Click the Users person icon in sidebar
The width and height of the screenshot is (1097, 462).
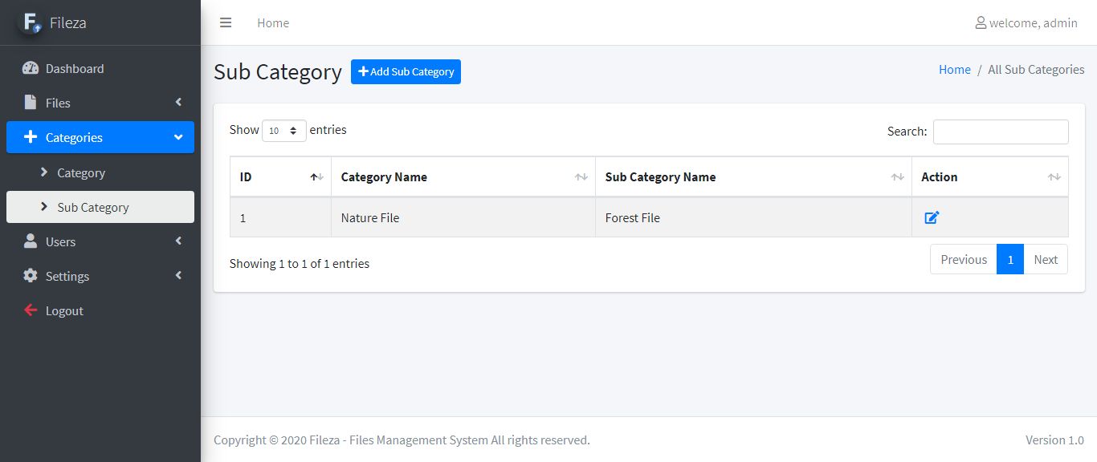tap(31, 241)
